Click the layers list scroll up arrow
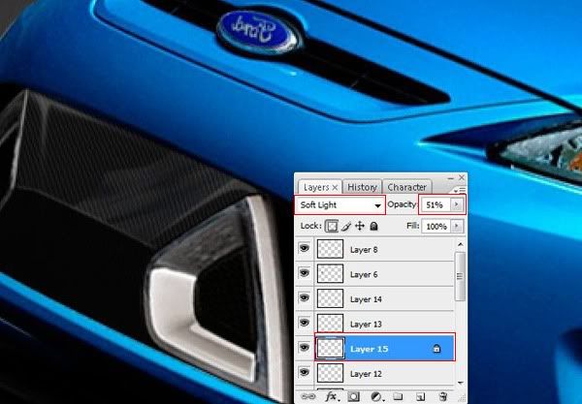This screenshot has height=404, width=582. point(460,244)
